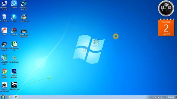Select the green 'e' document shortcut icon
Screen dimensions: 177x99
14,46
